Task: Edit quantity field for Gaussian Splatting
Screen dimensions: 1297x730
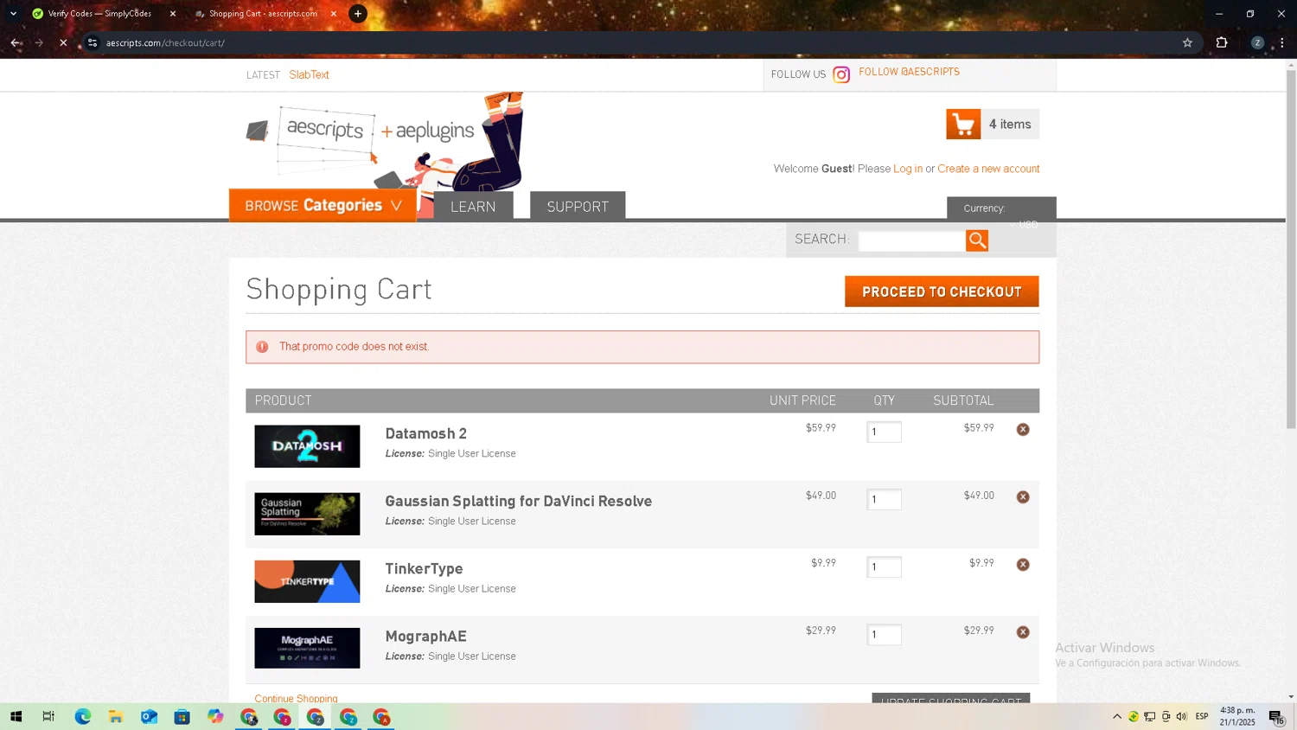Action: 884,499
